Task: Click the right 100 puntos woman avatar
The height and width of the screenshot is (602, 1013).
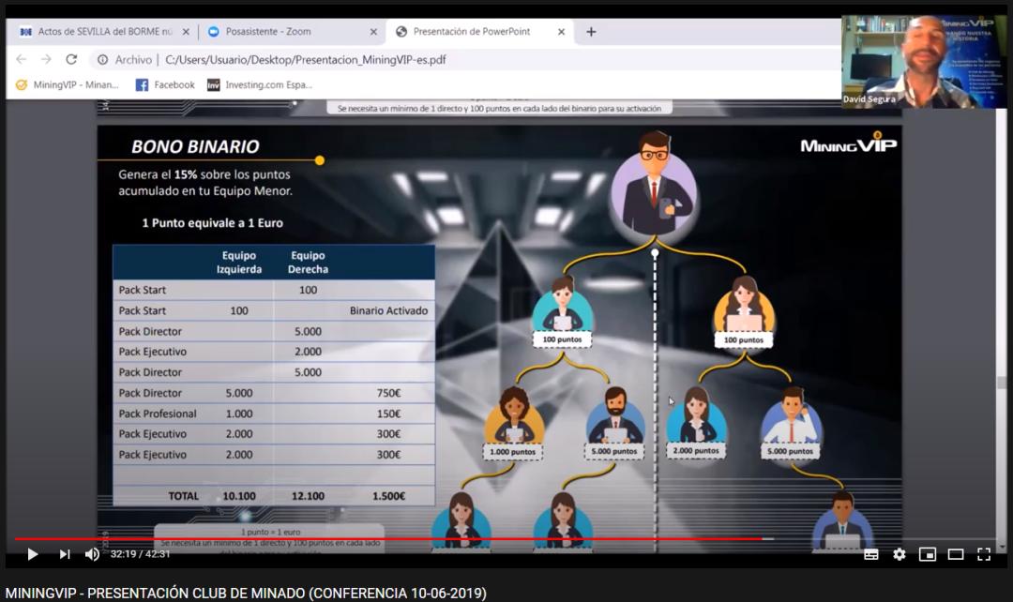Action: pos(744,303)
